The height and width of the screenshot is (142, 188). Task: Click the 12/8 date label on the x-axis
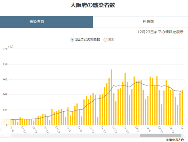(148, 129)
